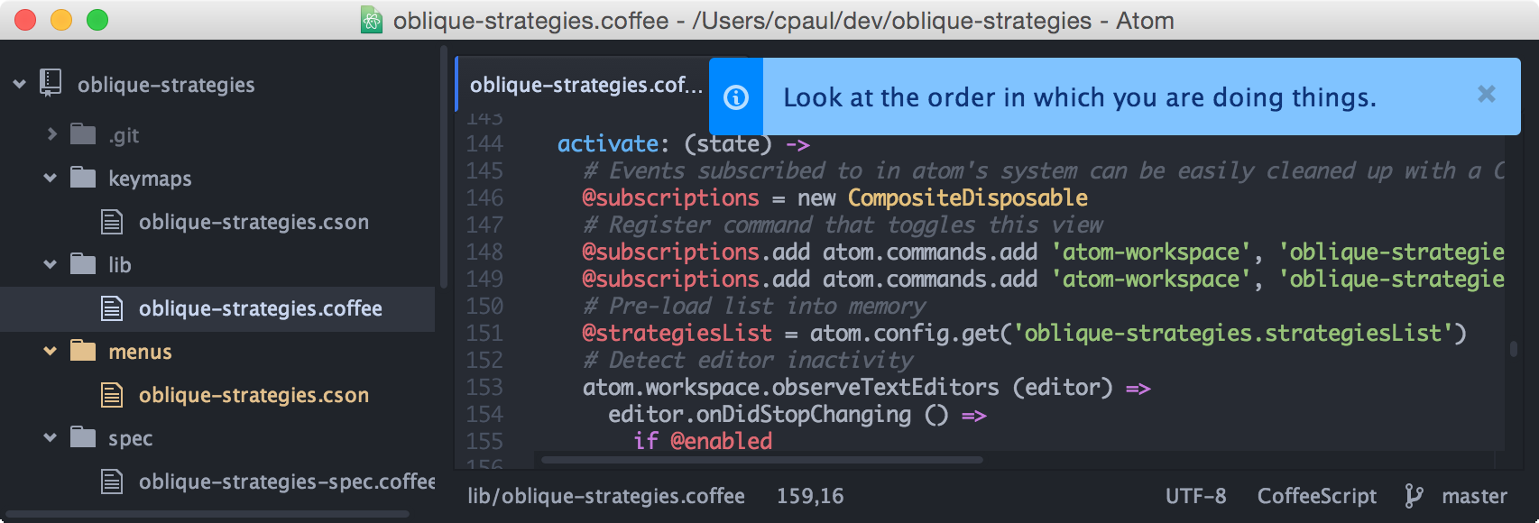Dismiss the notification with the X icon
The image size is (1539, 523).
pos(1486,94)
